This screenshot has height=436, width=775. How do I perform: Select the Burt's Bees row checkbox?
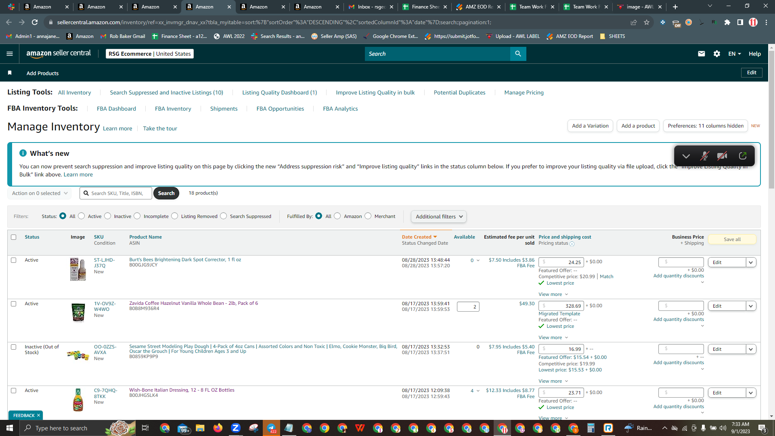coord(14,260)
